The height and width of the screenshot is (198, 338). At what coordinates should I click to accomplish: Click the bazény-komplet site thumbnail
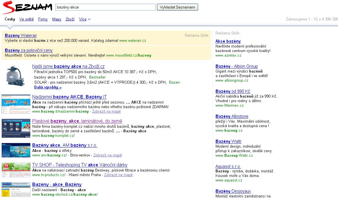pyautogui.click(x=16, y=128)
